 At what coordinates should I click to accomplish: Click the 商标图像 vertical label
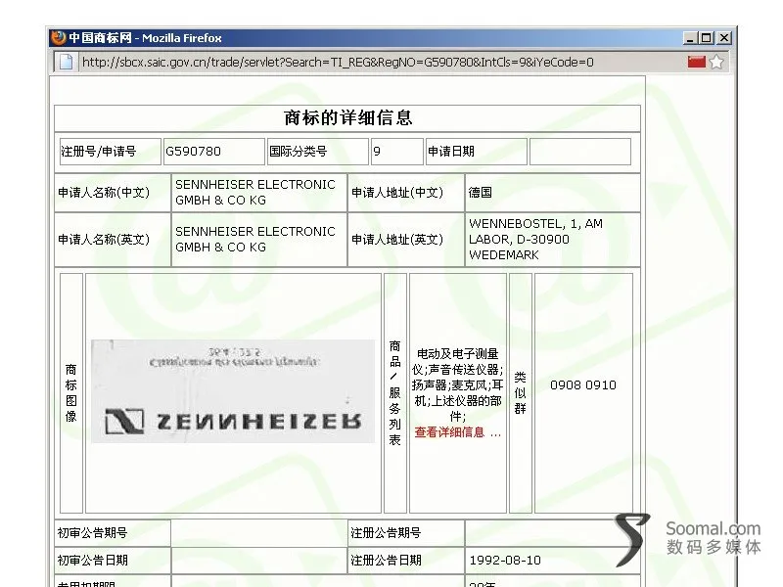[x=70, y=393]
